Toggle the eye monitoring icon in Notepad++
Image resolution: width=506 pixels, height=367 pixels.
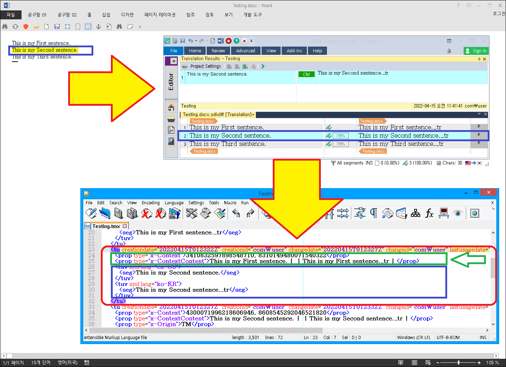(458, 213)
